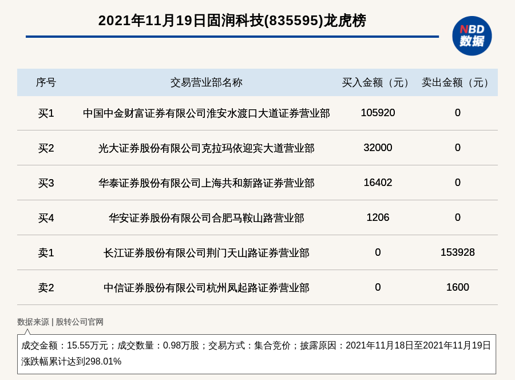Click the 序号 column header
Viewport: 515px width, 380px height.
pos(46,82)
